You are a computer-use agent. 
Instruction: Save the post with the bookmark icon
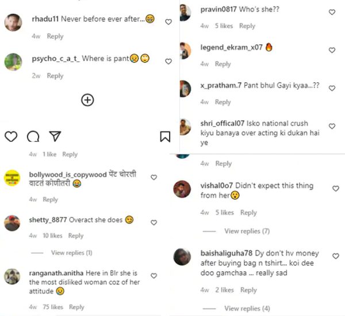point(165,137)
